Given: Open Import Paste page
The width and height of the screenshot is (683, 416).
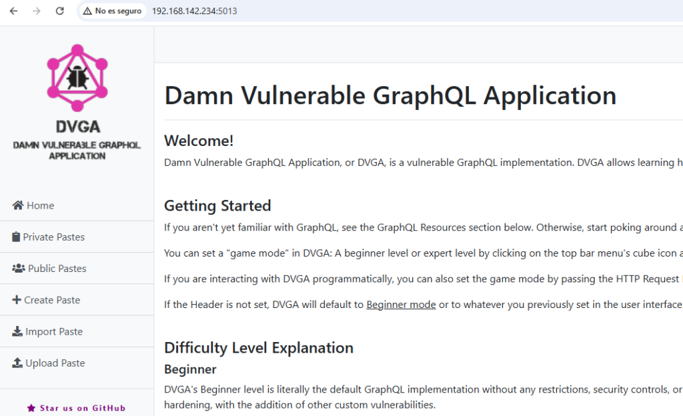Looking at the screenshot, I should coord(47,331).
